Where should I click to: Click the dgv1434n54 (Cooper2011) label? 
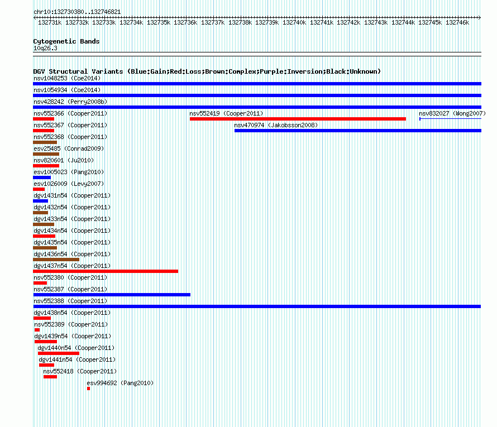tap(72, 231)
